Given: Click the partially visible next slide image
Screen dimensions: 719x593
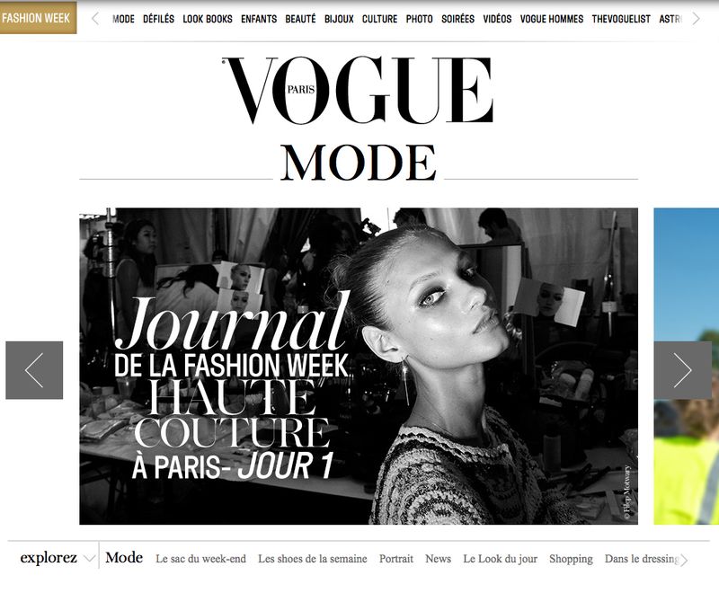Looking at the screenshot, I should pyautogui.click(x=687, y=367).
